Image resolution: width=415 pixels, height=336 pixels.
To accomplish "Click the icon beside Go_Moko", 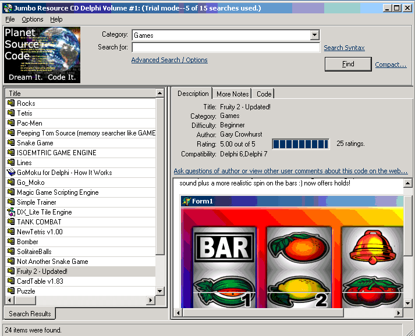I will click(x=11, y=182).
